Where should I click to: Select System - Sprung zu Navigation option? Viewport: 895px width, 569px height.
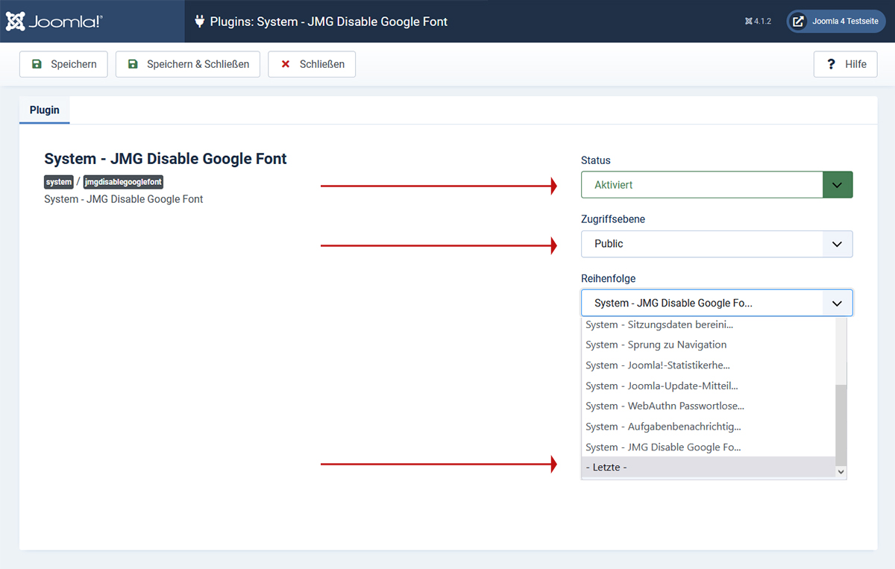tap(709, 345)
